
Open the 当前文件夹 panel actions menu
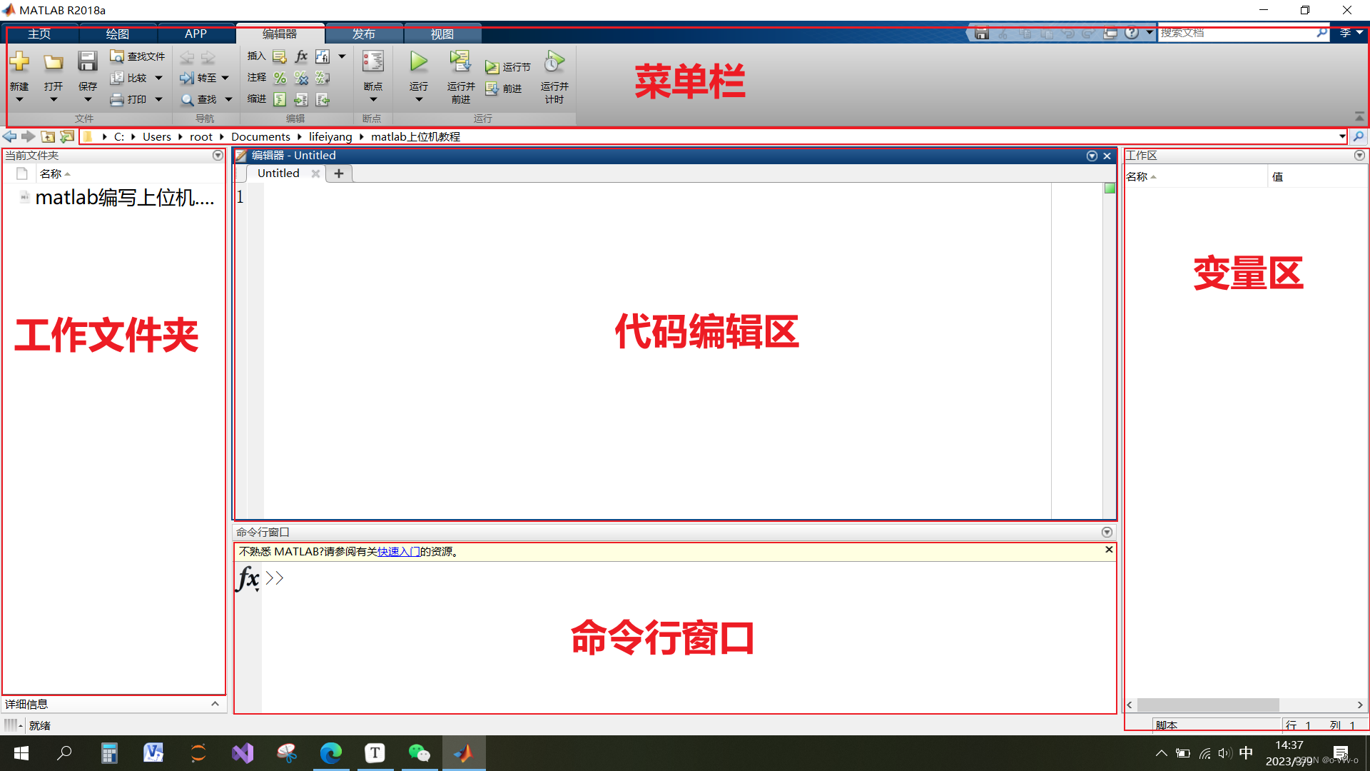click(x=218, y=155)
